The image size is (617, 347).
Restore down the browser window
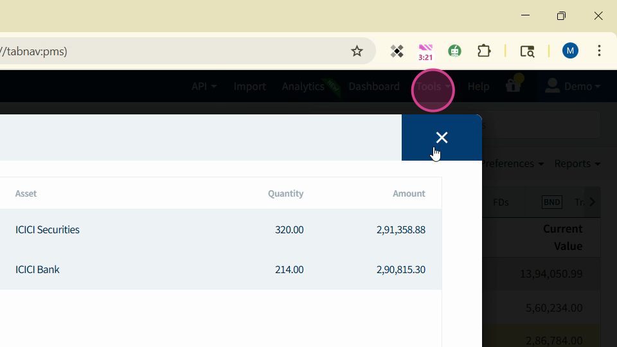(x=561, y=15)
